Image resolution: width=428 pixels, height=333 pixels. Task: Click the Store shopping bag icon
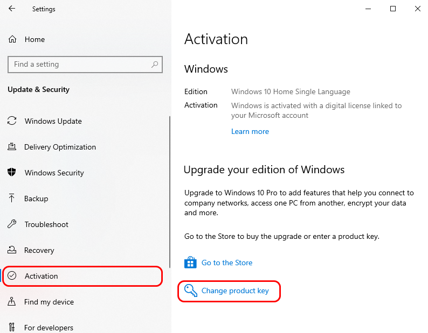coord(190,263)
